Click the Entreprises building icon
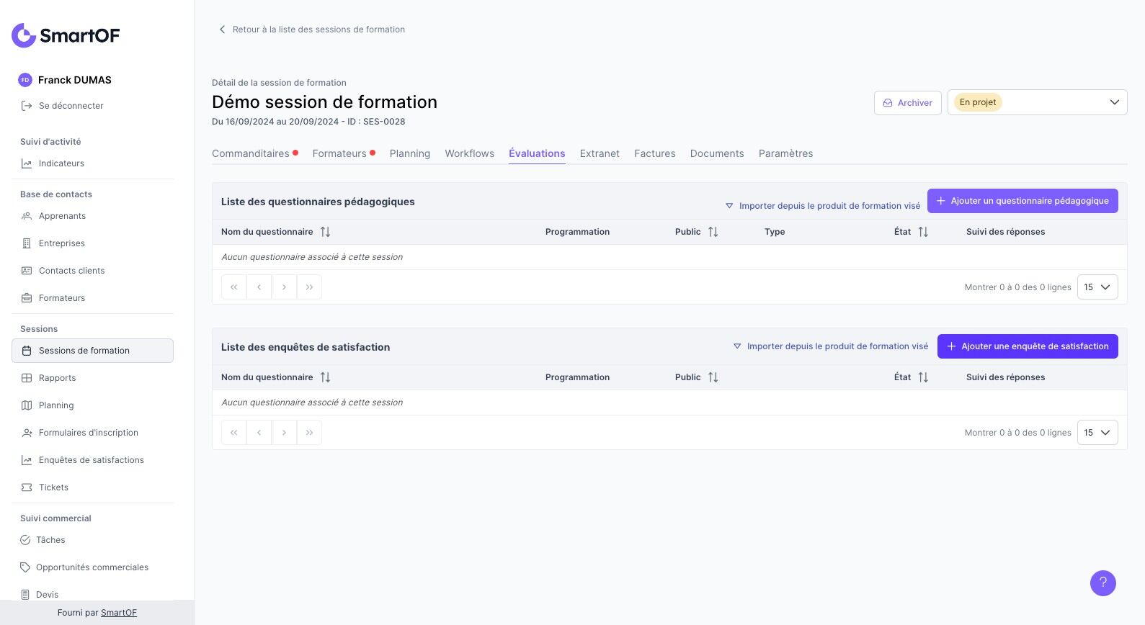The width and height of the screenshot is (1145, 625). tap(27, 243)
